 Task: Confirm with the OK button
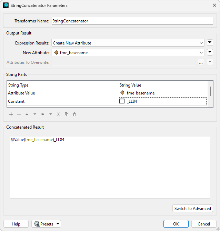176,224
